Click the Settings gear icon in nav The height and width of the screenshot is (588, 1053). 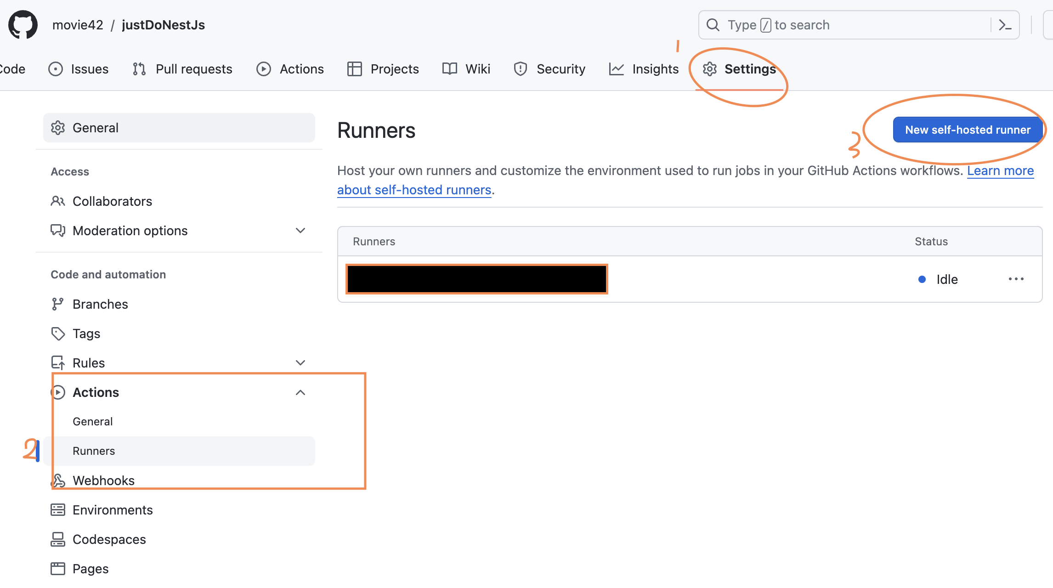coord(710,69)
